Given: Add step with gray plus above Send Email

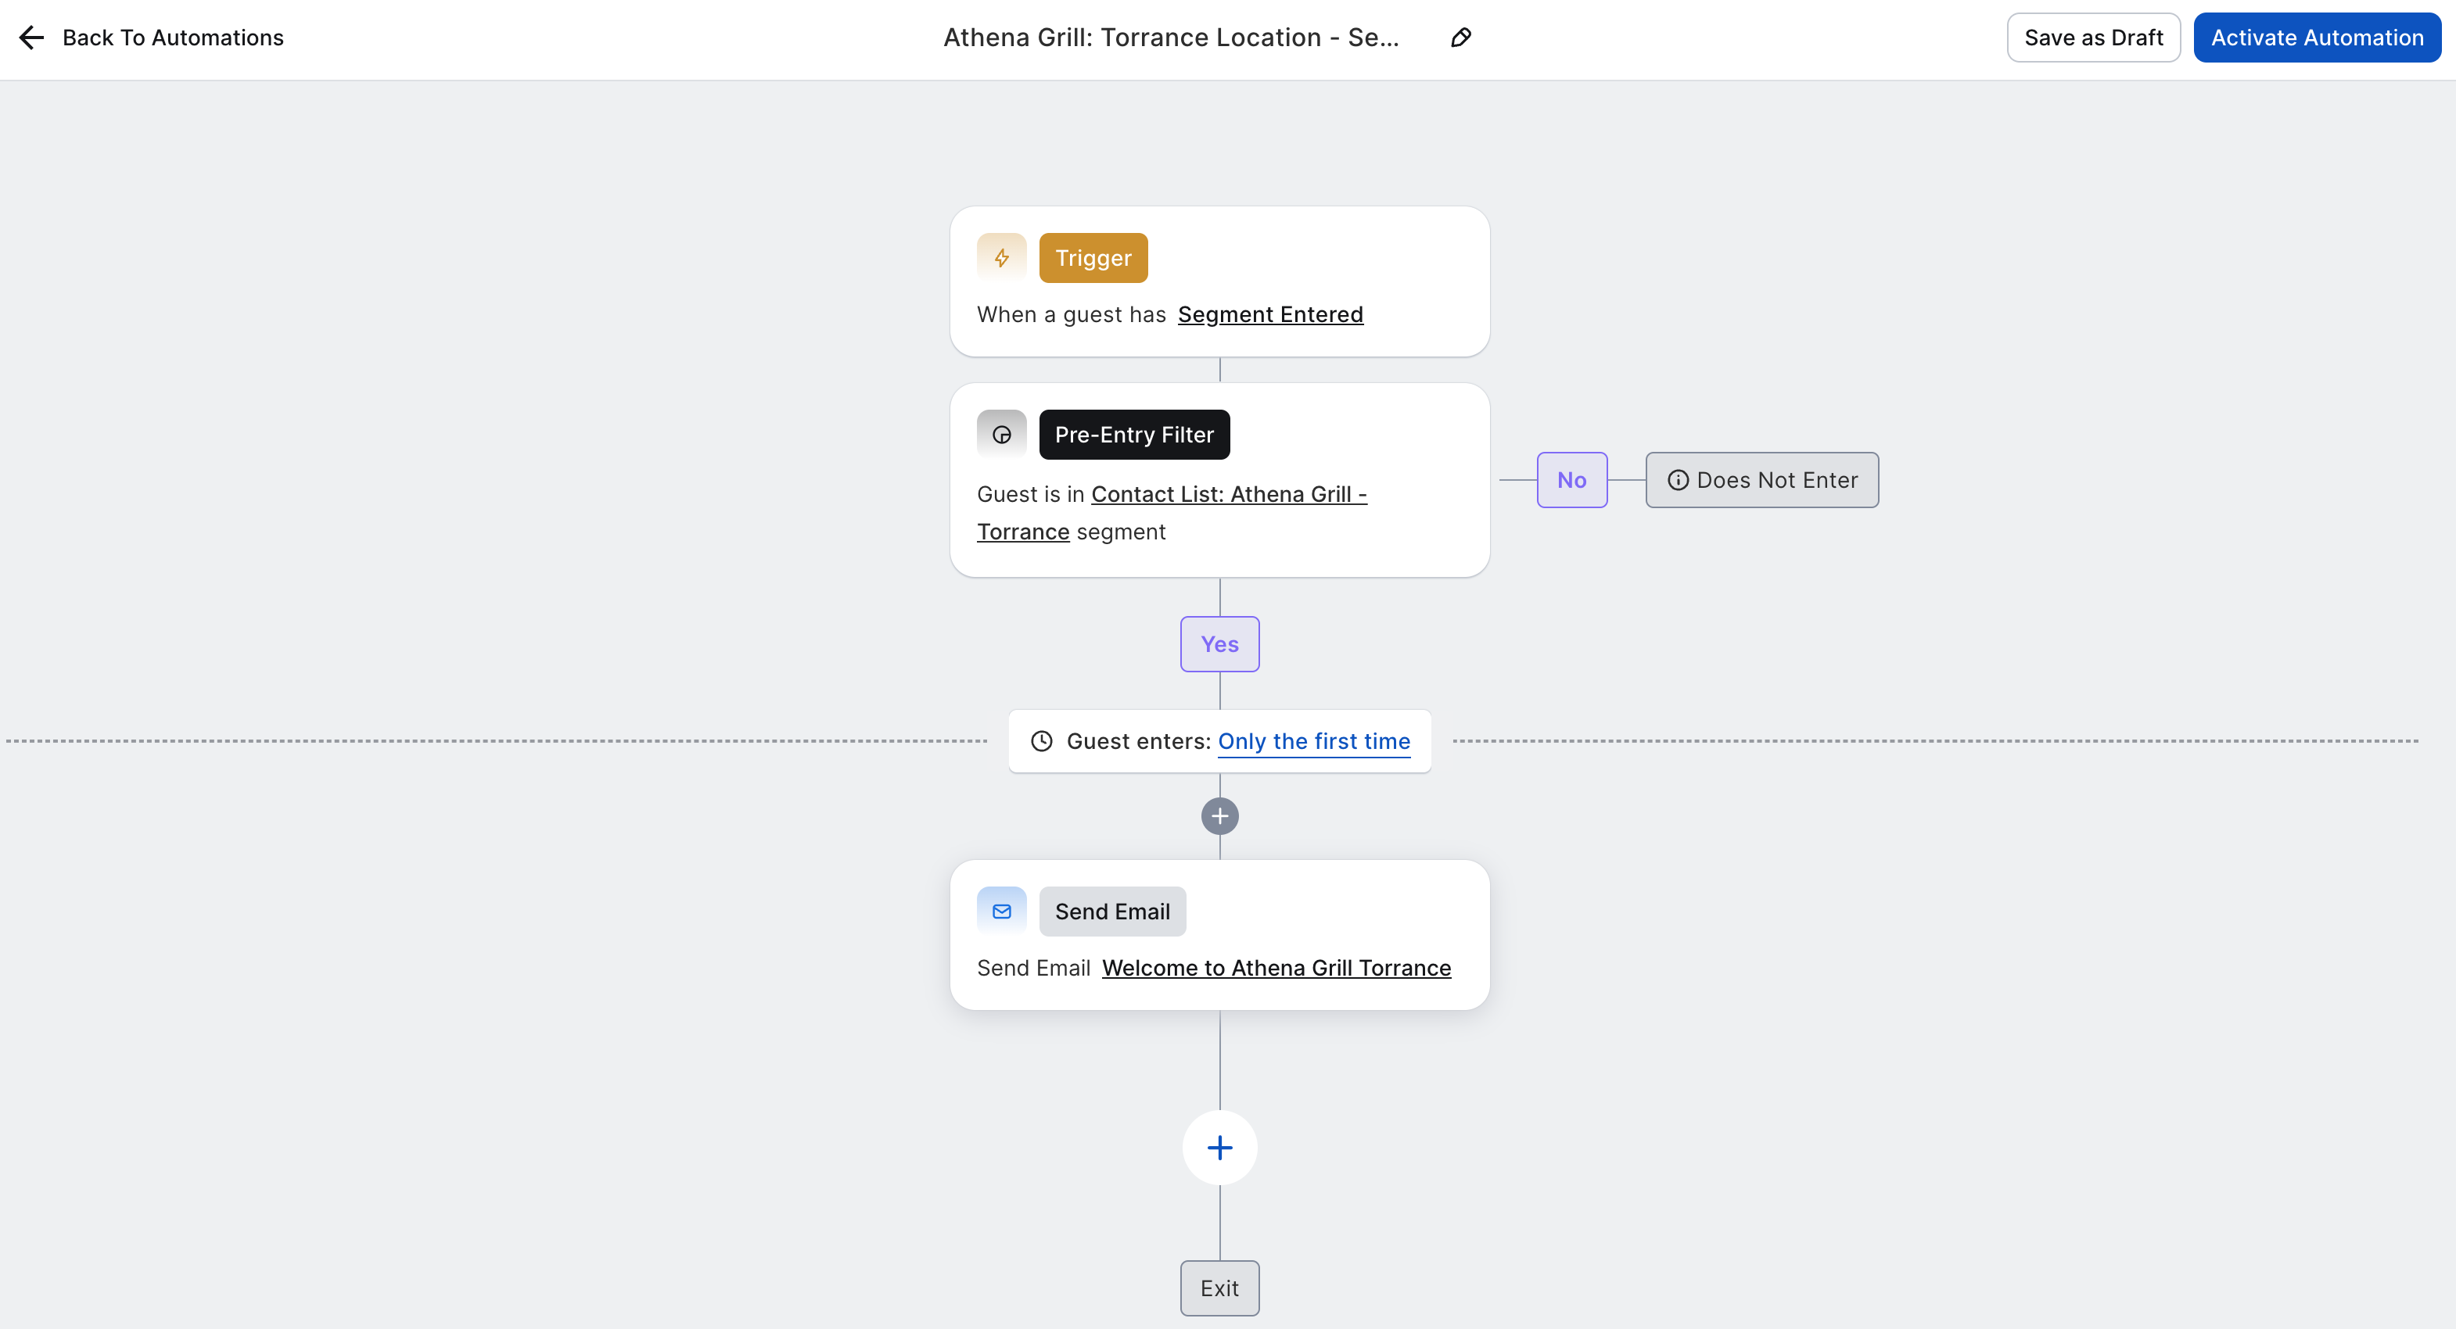Looking at the screenshot, I should 1219,815.
